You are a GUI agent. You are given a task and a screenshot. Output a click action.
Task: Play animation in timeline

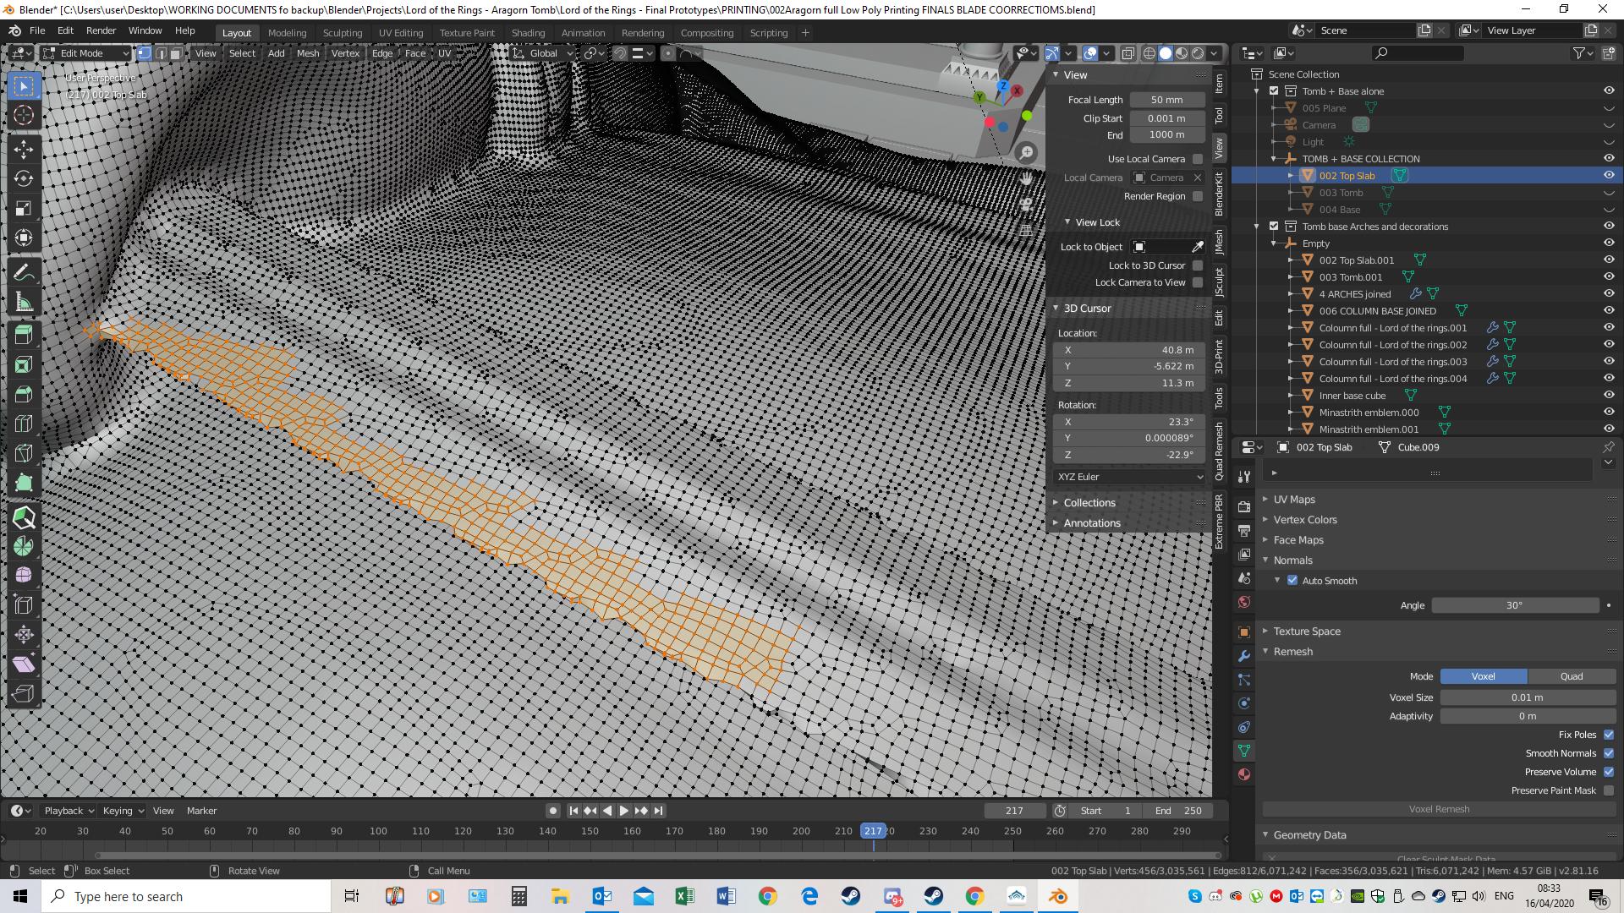point(623,811)
